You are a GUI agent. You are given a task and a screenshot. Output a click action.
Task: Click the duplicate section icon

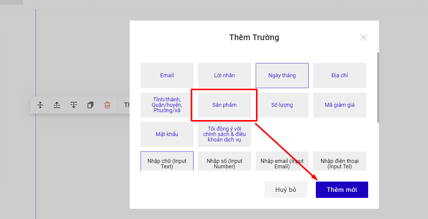90,105
